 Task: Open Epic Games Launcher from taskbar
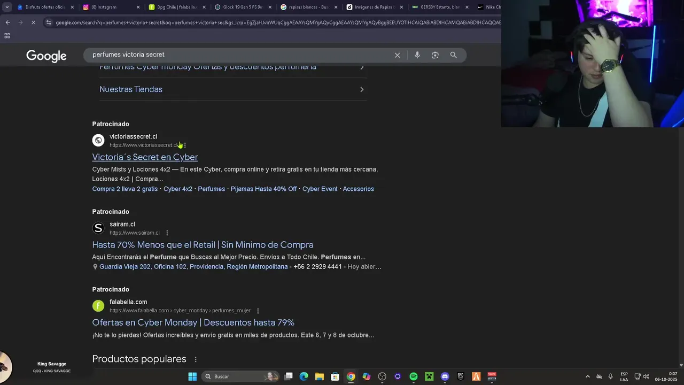pos(460,376)
